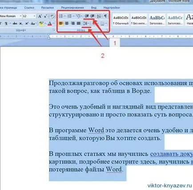This screenshot has width=193, height=190.
Task: Toggle justify alignment
Action: tap(79, 23)
